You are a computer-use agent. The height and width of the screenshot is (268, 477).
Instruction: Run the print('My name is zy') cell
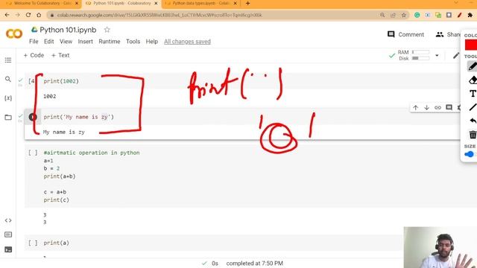coord(33,117)
